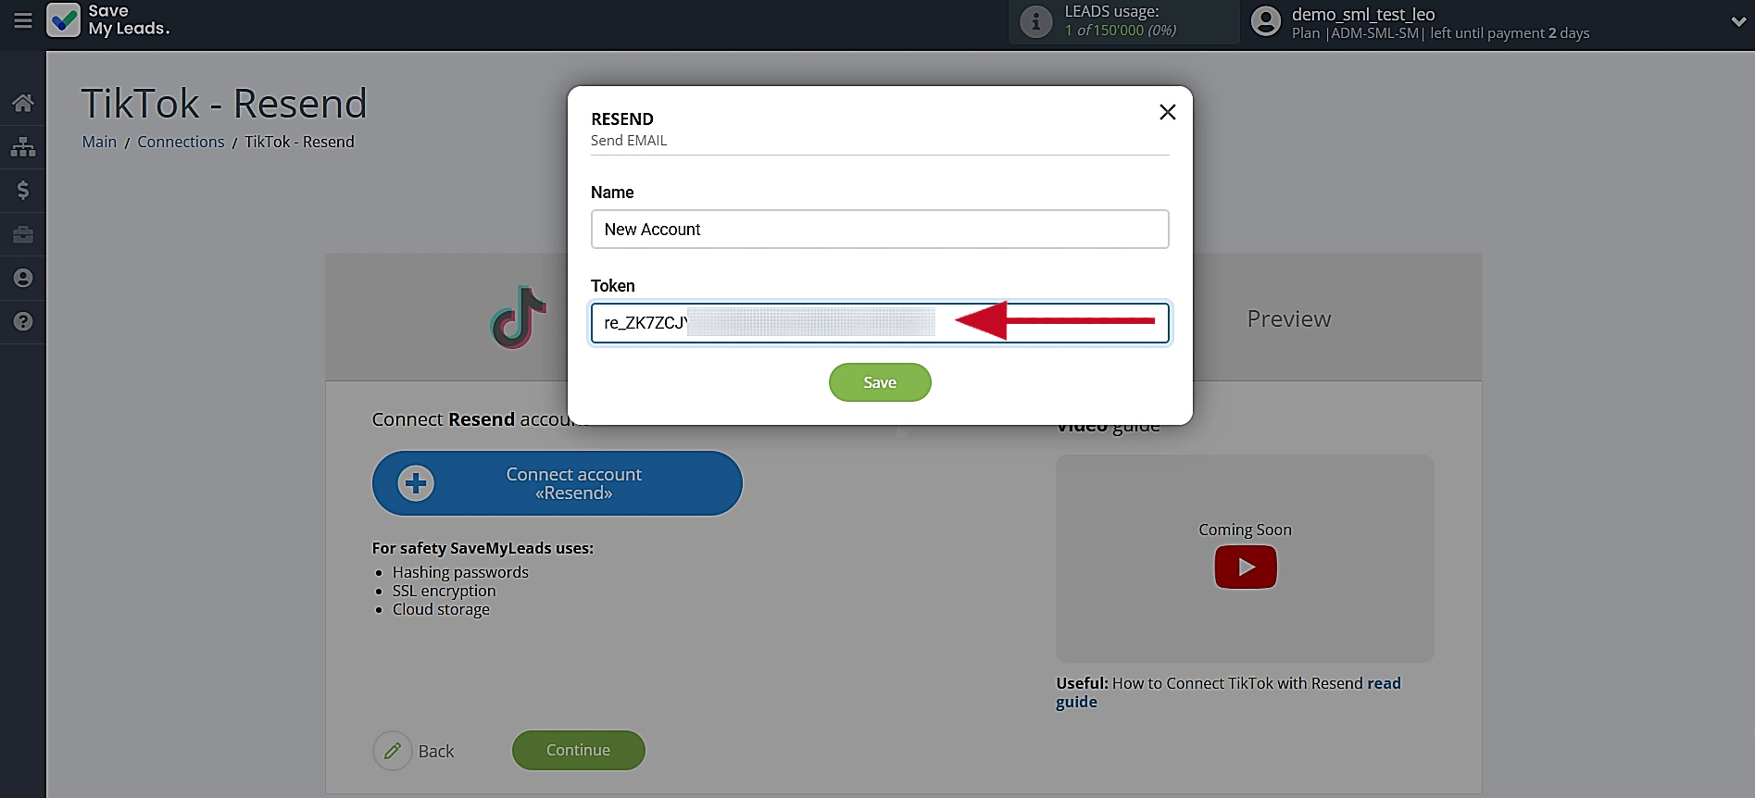Click the Plan ADM-SML-SM payment text
Screen dimensions: 1755x798
1440,33
